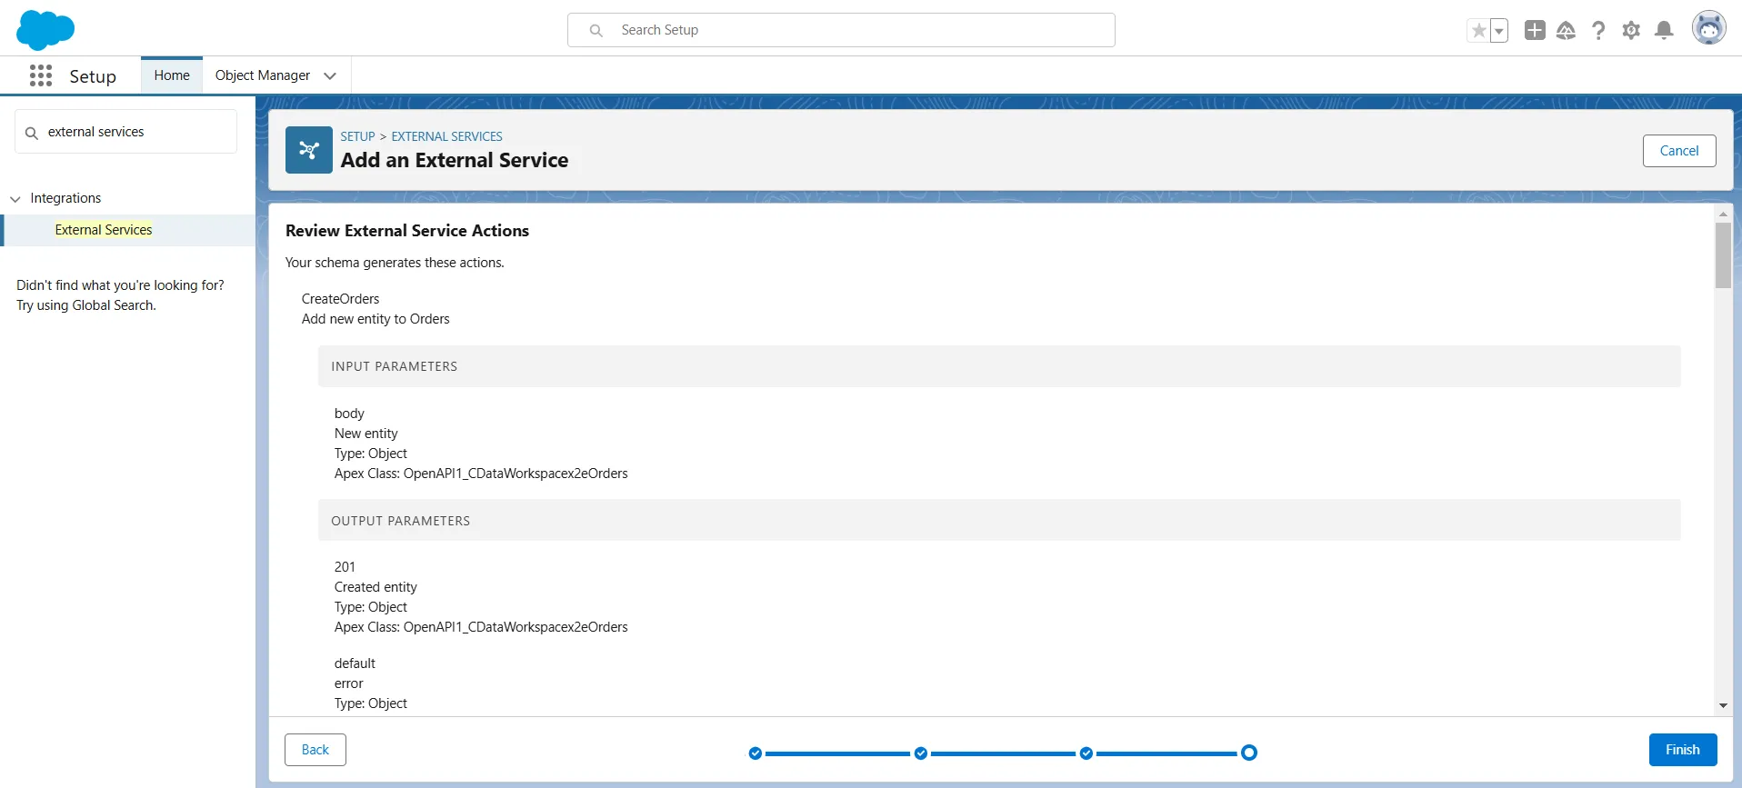This screenshot has width=1742, height=788.
Task: Follow the EXTERNAL SERVICES breadcrumb link
Action: 446,136
